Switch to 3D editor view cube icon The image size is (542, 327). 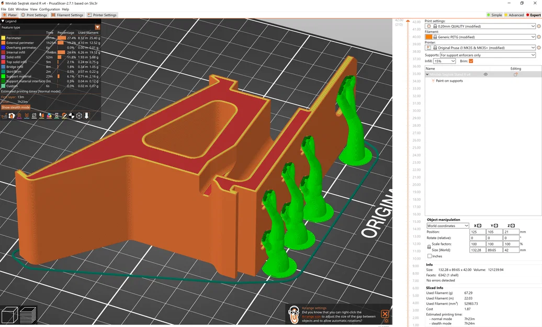9,315
